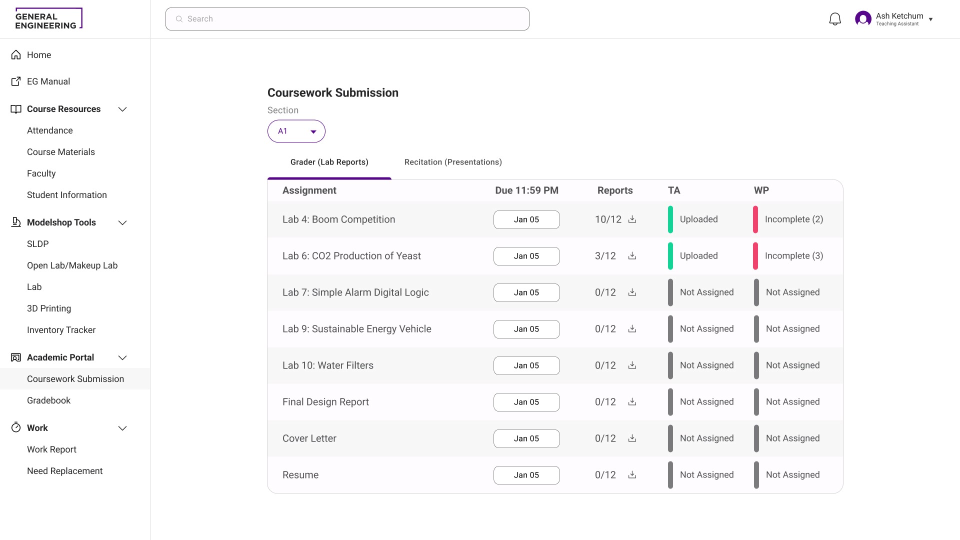
Task: Download Resume reports via download icon
Action: 632,475
